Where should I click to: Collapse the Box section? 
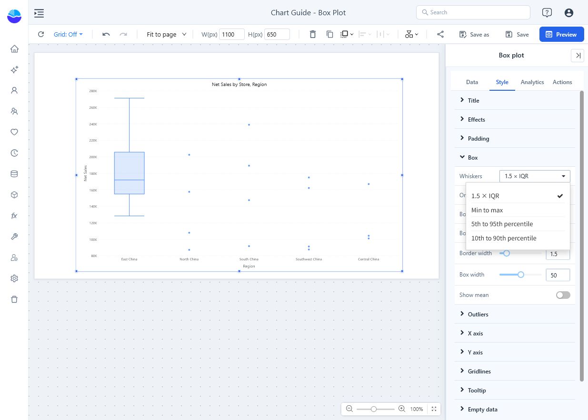click(515, 157)
